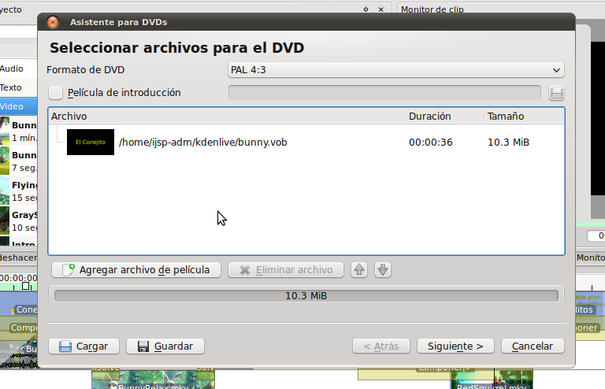The image size is (605, 389).
Task: Open intro movie file browse icon
Action: pyautogui.click(x=556, y=93)
